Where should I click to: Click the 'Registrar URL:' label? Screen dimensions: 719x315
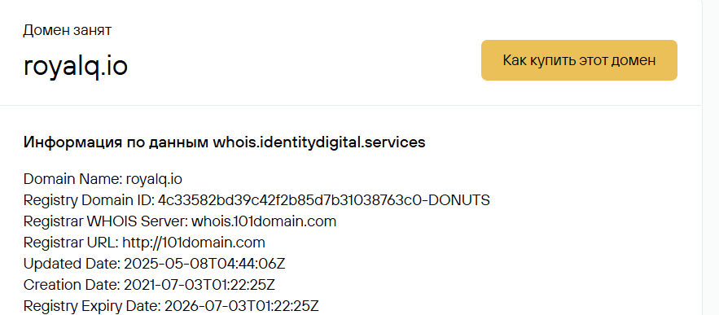tap(71, 243)
